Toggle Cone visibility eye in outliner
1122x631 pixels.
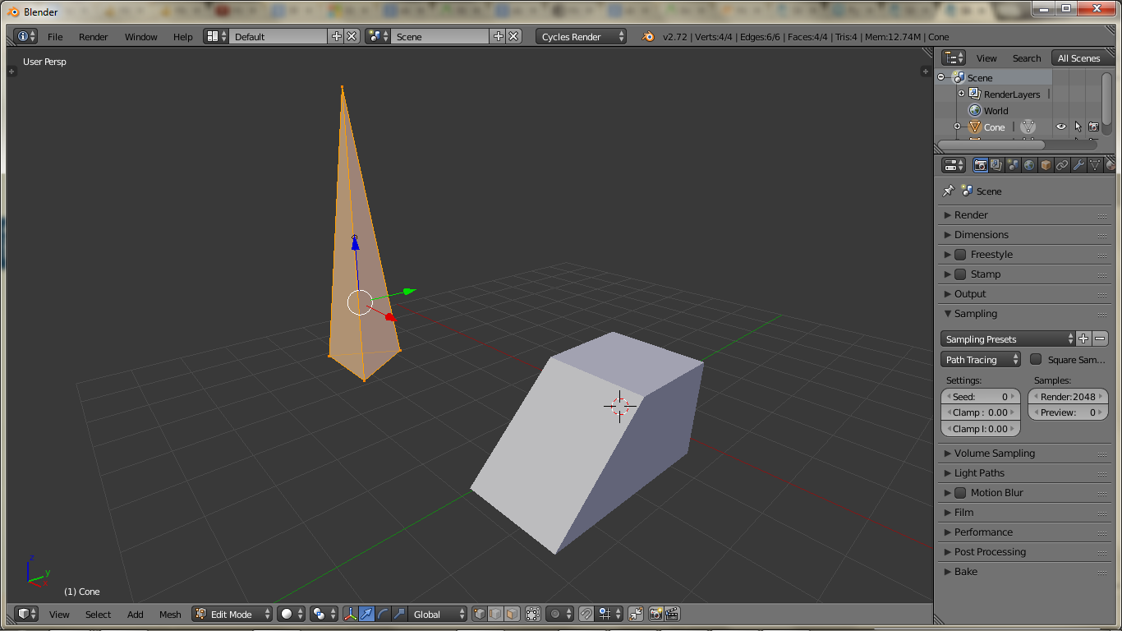click(1061, 127)
